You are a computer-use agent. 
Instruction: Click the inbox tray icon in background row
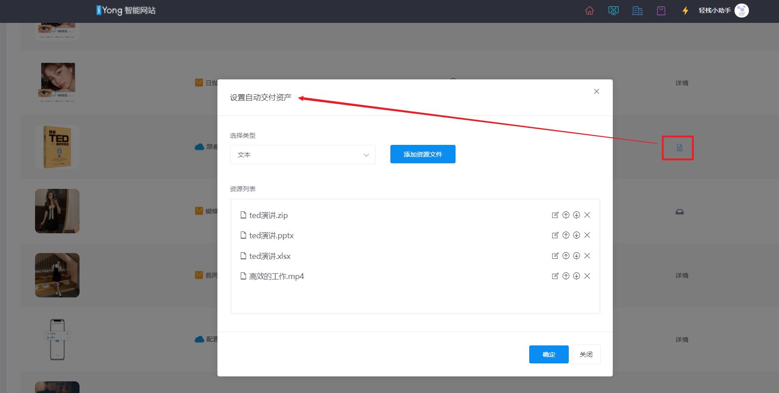click(x=680, y=212)
